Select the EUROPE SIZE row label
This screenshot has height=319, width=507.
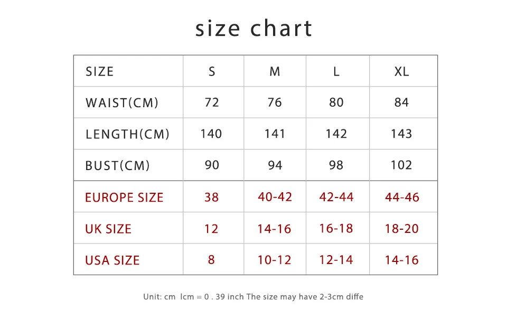tap(124, 198)
